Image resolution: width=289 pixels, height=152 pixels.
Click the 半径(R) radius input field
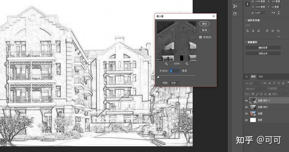pos(174,71)
